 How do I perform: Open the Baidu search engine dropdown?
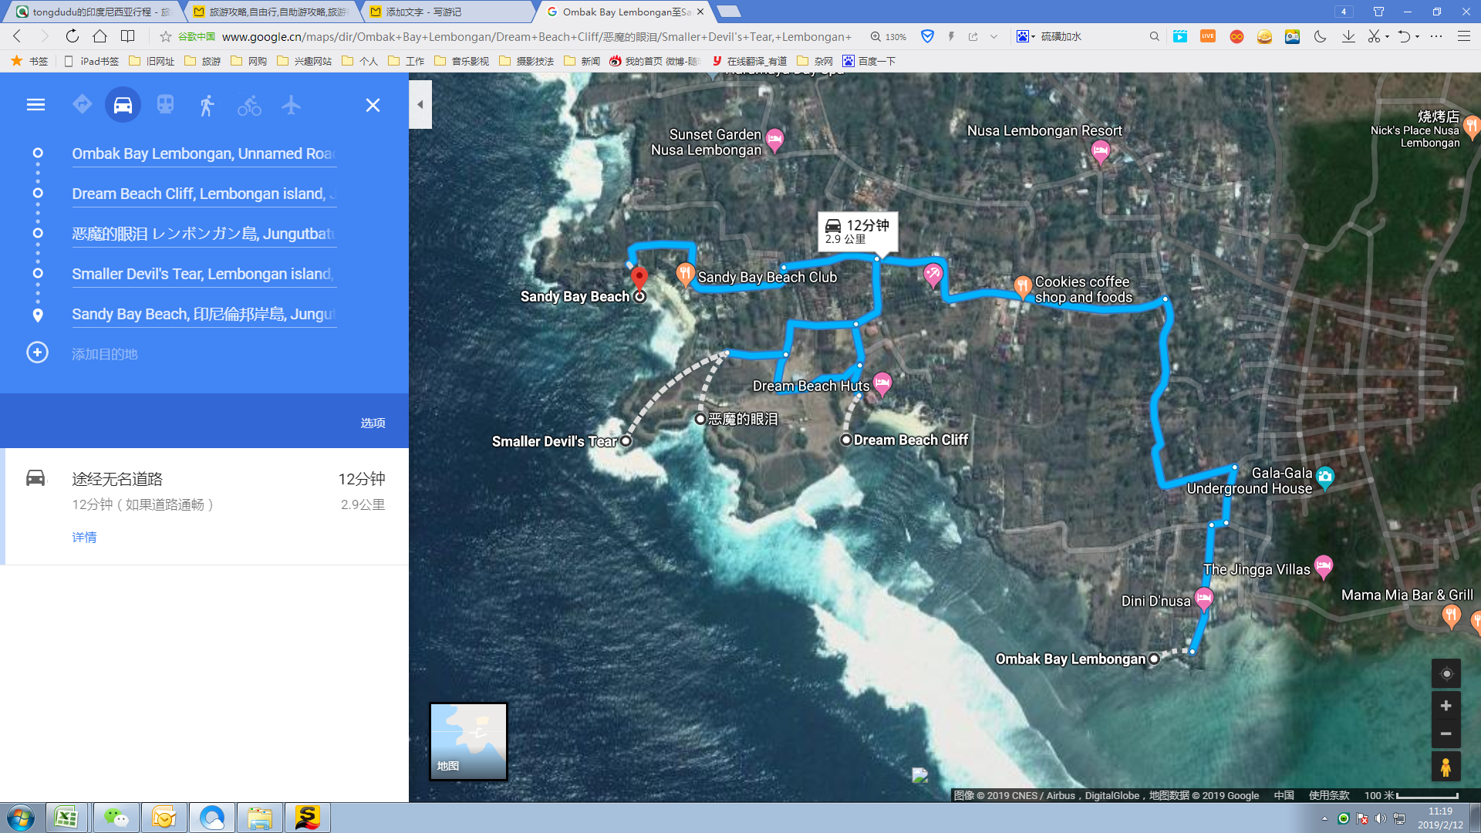tap(1025, 36)
